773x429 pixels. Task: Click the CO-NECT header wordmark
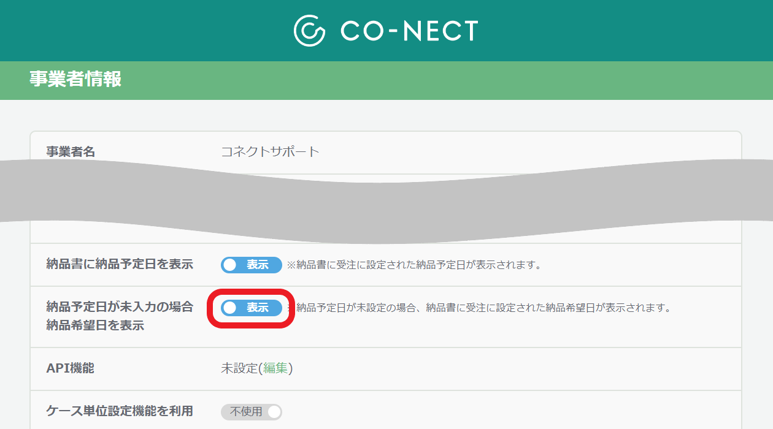coord(409,31)
